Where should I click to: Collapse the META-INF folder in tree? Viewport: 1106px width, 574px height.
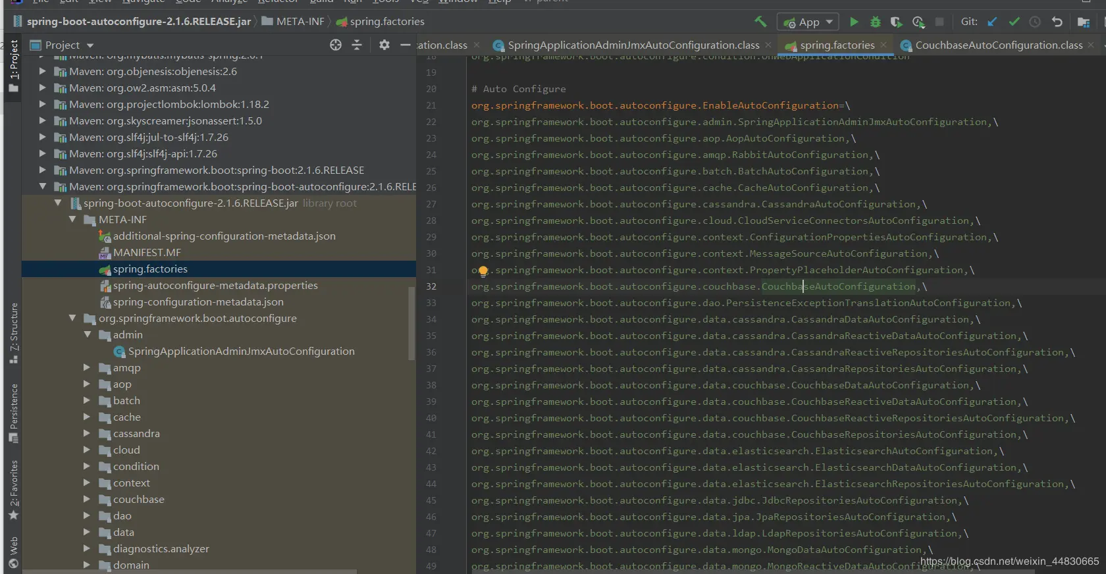pyautogui.click(x=72, y=219)
